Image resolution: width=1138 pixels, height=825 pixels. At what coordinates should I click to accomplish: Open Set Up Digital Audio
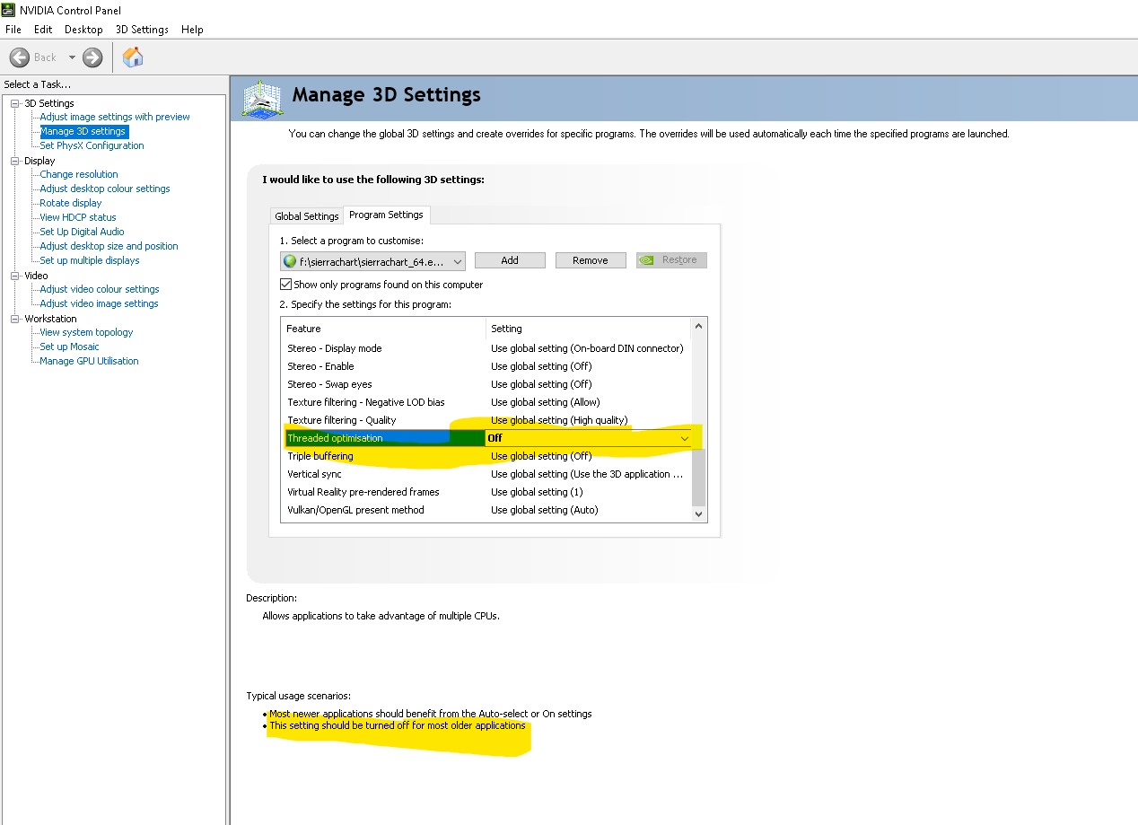coord(82,232)
